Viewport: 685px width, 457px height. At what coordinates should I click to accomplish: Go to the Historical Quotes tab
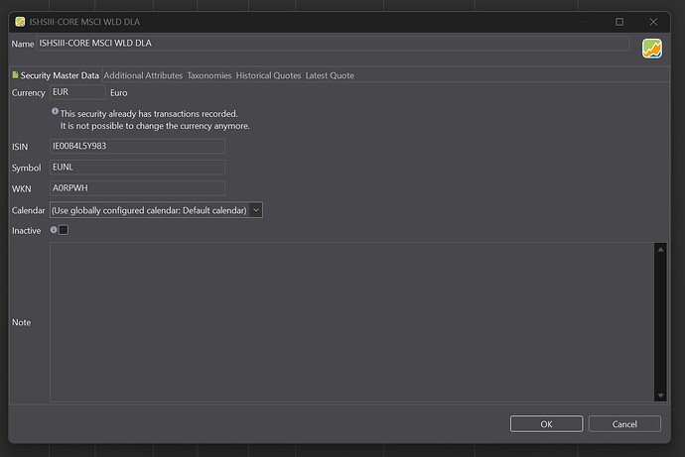tap(268, 75)
